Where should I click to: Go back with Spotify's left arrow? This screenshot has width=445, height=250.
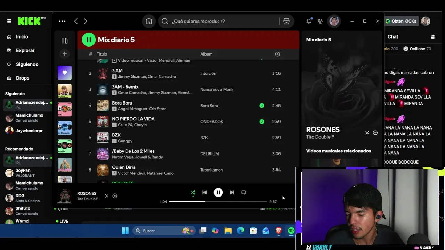click(x=76, y=21)
